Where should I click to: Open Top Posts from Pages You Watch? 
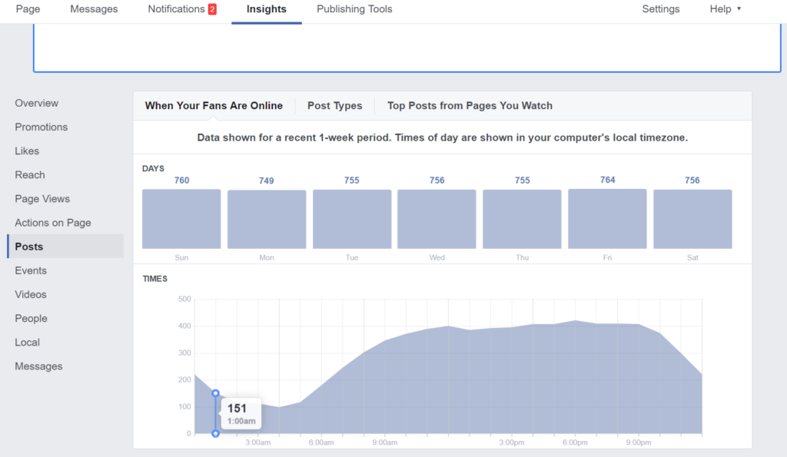pos(470,106)
